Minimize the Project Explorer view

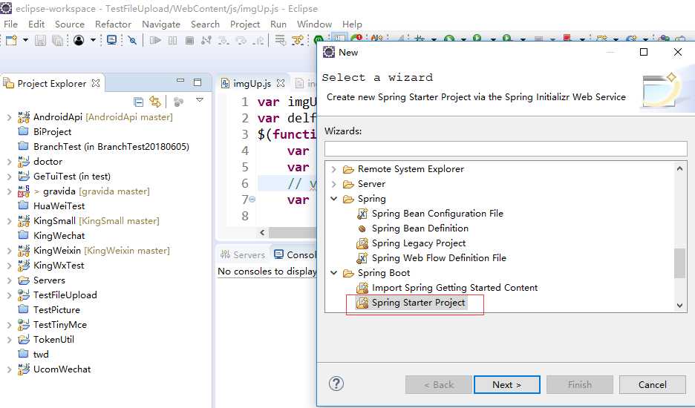[180, 81]
